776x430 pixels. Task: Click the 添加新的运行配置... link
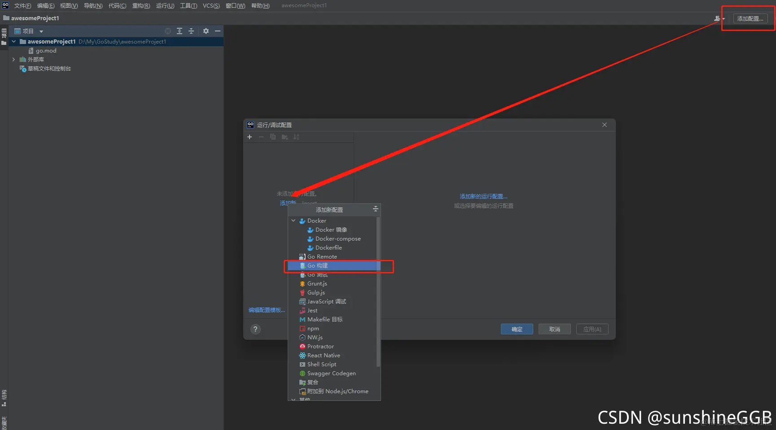pyautogui.click(x=483, y=197)
